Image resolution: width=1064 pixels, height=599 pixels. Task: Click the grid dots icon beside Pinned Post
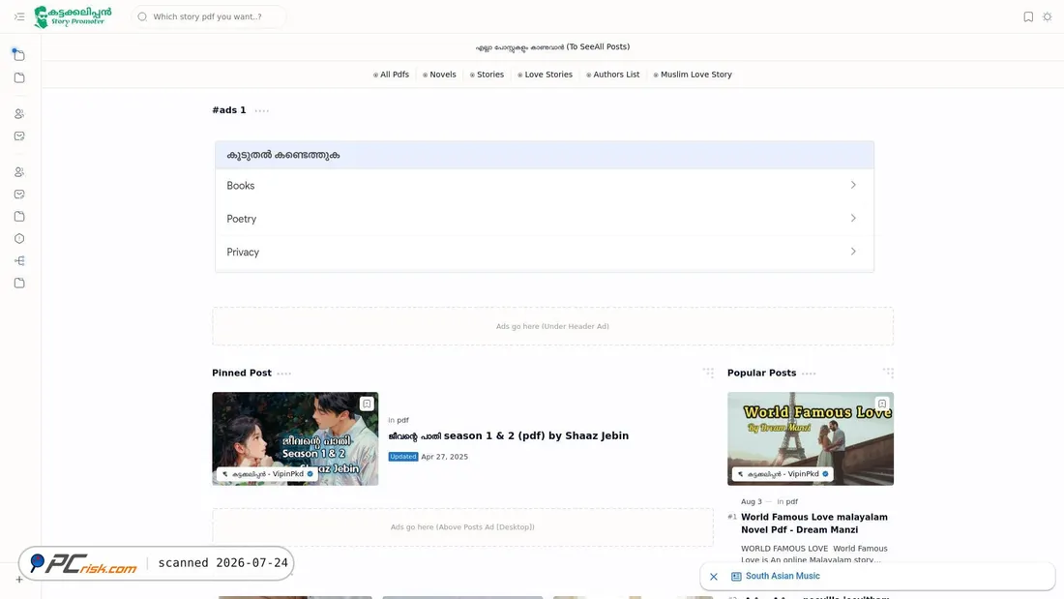pyautogui.click(x=708, y=373)
